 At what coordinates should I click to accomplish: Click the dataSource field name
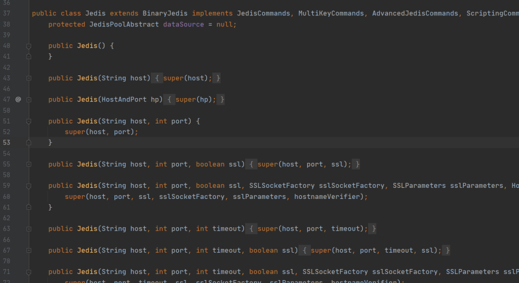(184, 25)
